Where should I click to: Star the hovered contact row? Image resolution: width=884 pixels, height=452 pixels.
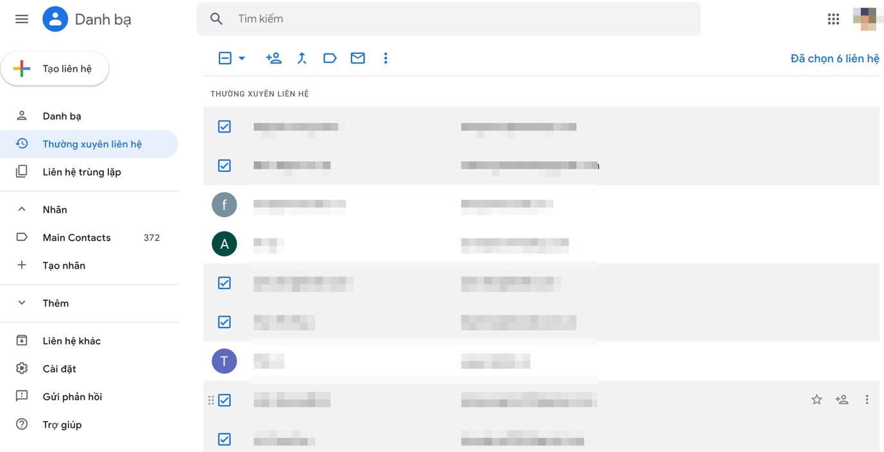[817, 400]
